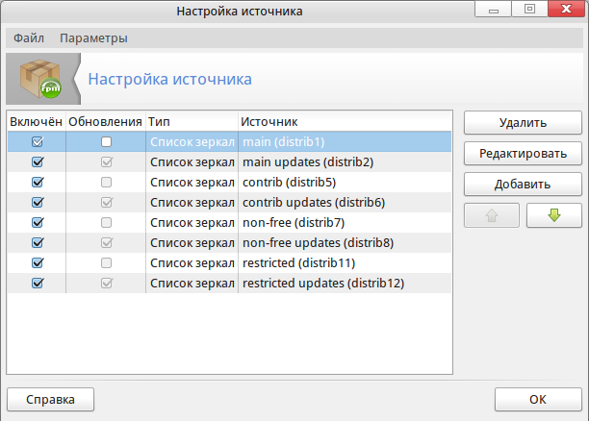This screenshot has width=589, height=421.
Task: Uncheck Enabled for non-free (distrib7)
Action: point(38,222)
